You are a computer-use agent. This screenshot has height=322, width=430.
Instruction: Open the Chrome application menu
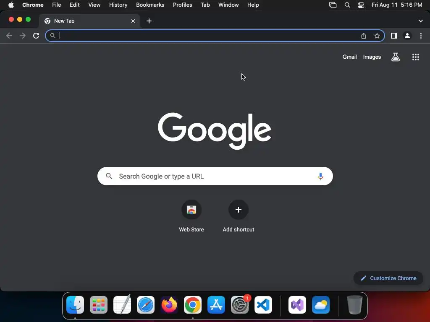(x=33, y=5)
